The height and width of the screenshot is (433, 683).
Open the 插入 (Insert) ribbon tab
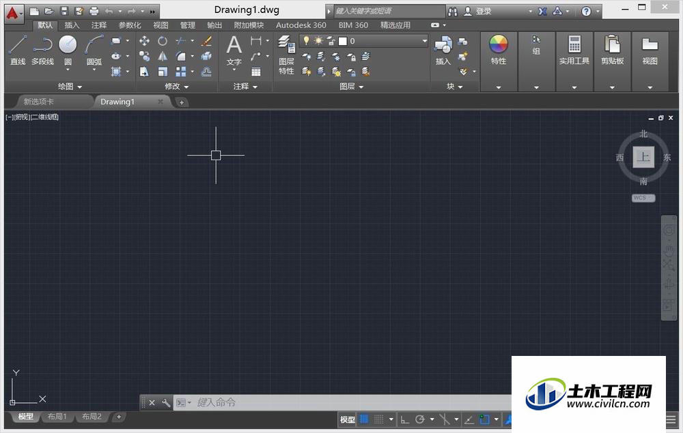72,25
